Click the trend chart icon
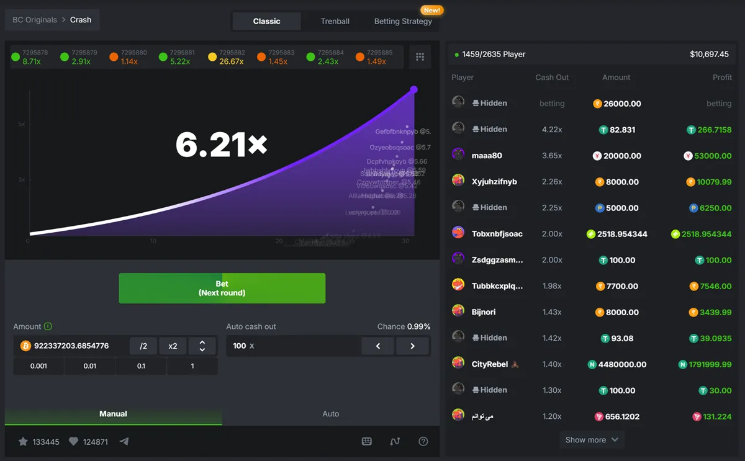The image size is (745, 461). 395,442
